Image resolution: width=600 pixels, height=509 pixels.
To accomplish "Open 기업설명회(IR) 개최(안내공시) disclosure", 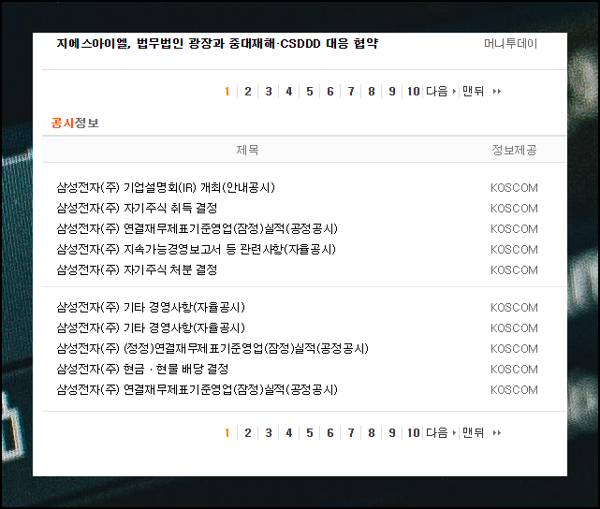I will click(166, 187).
